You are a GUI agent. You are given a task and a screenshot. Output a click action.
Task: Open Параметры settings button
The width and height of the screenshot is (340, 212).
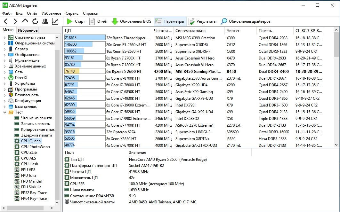(x=170, y=21)
